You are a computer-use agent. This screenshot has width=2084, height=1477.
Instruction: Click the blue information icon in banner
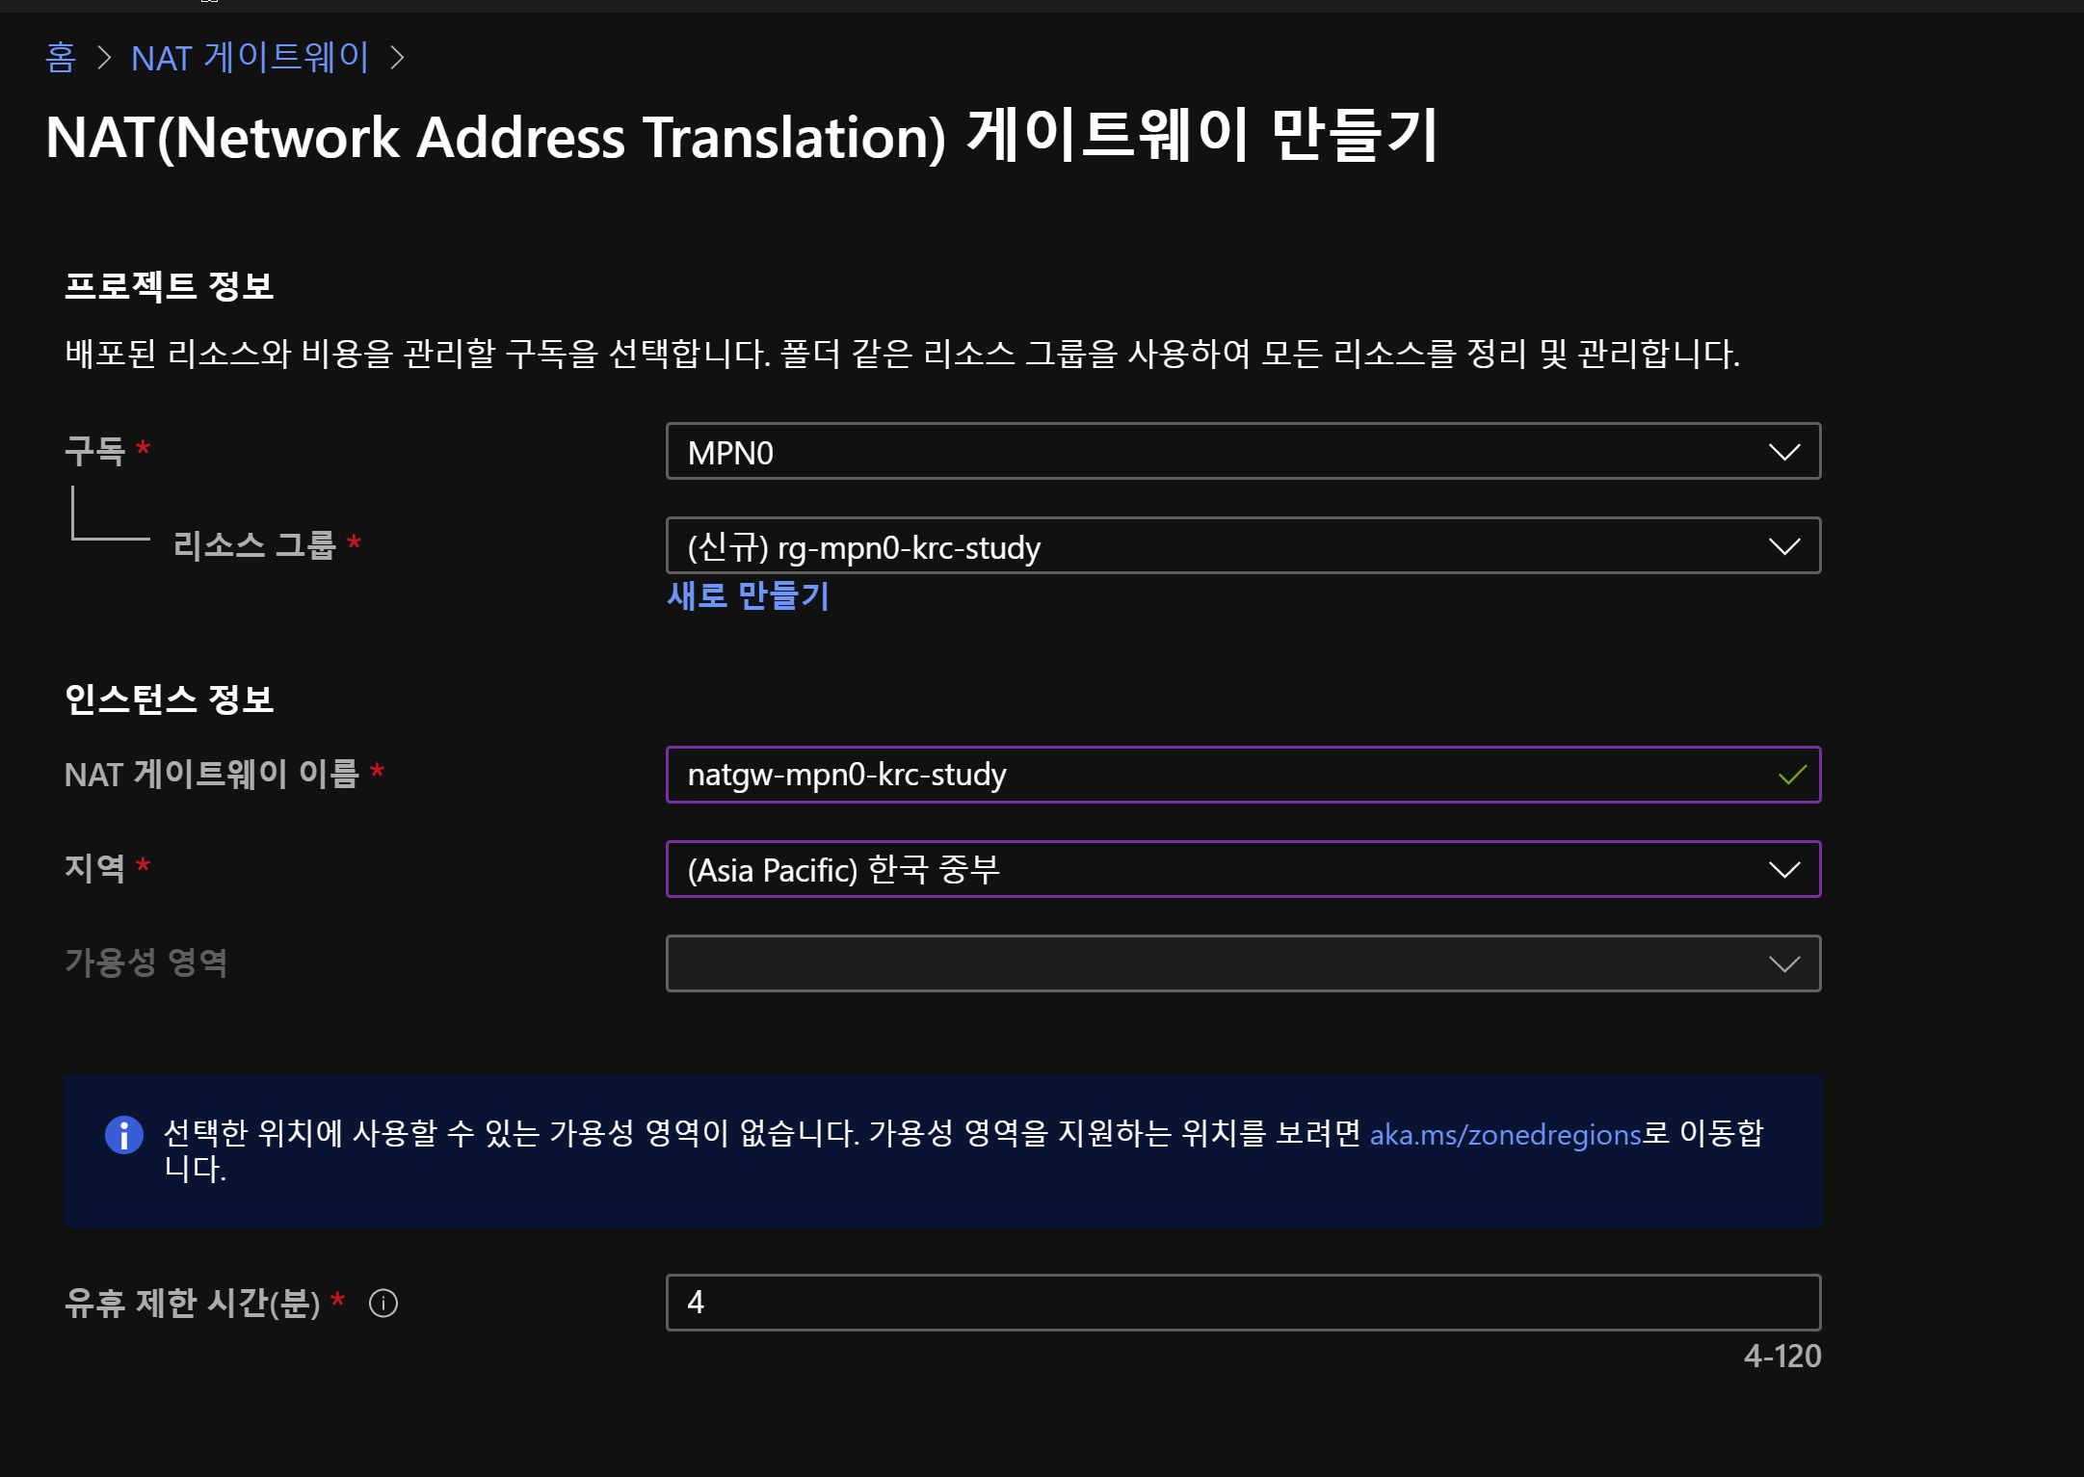point(124,1134)
